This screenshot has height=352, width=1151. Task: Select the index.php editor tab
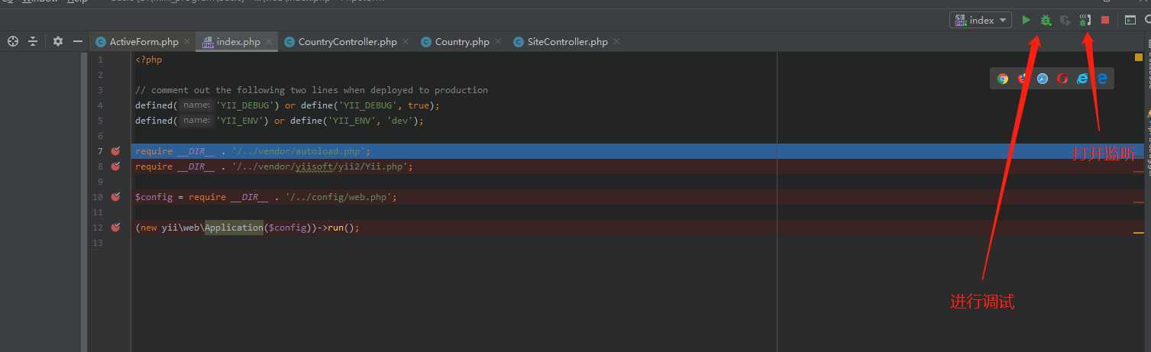[x=238, y=42]
